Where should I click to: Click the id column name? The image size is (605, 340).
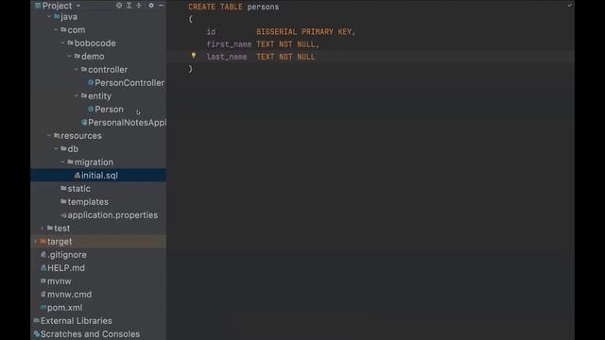(x=211, y=32)
